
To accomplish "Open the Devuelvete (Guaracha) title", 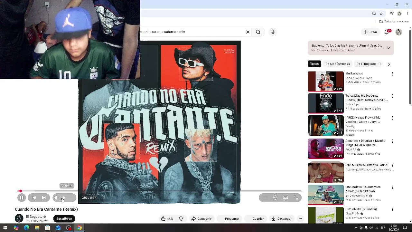I will [361, 209].
